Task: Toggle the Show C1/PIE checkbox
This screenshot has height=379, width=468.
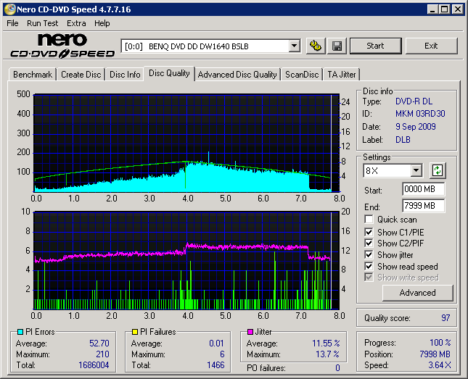Action: [x=369, y=232]
